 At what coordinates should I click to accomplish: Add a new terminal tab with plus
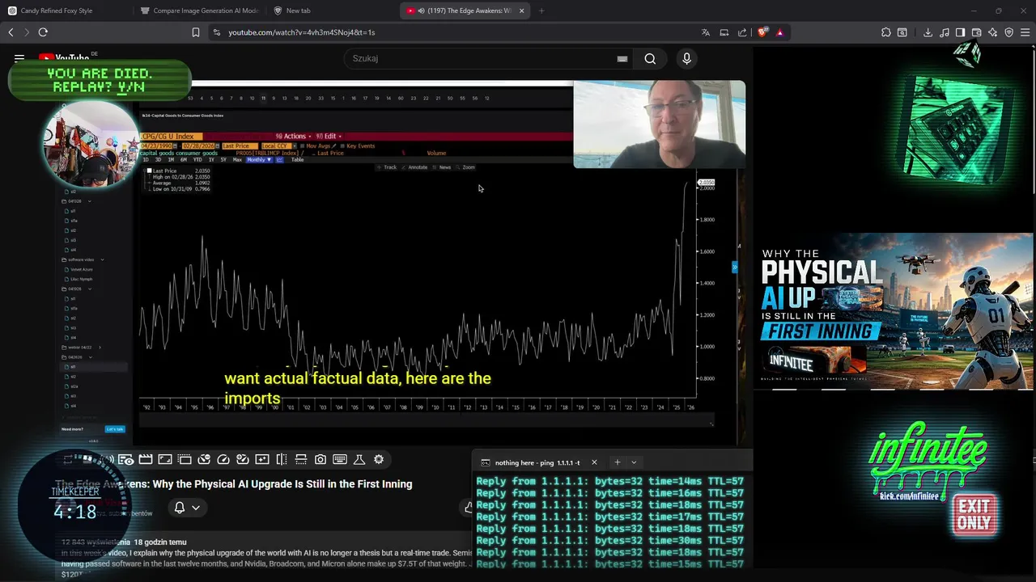tap(617, 462)
